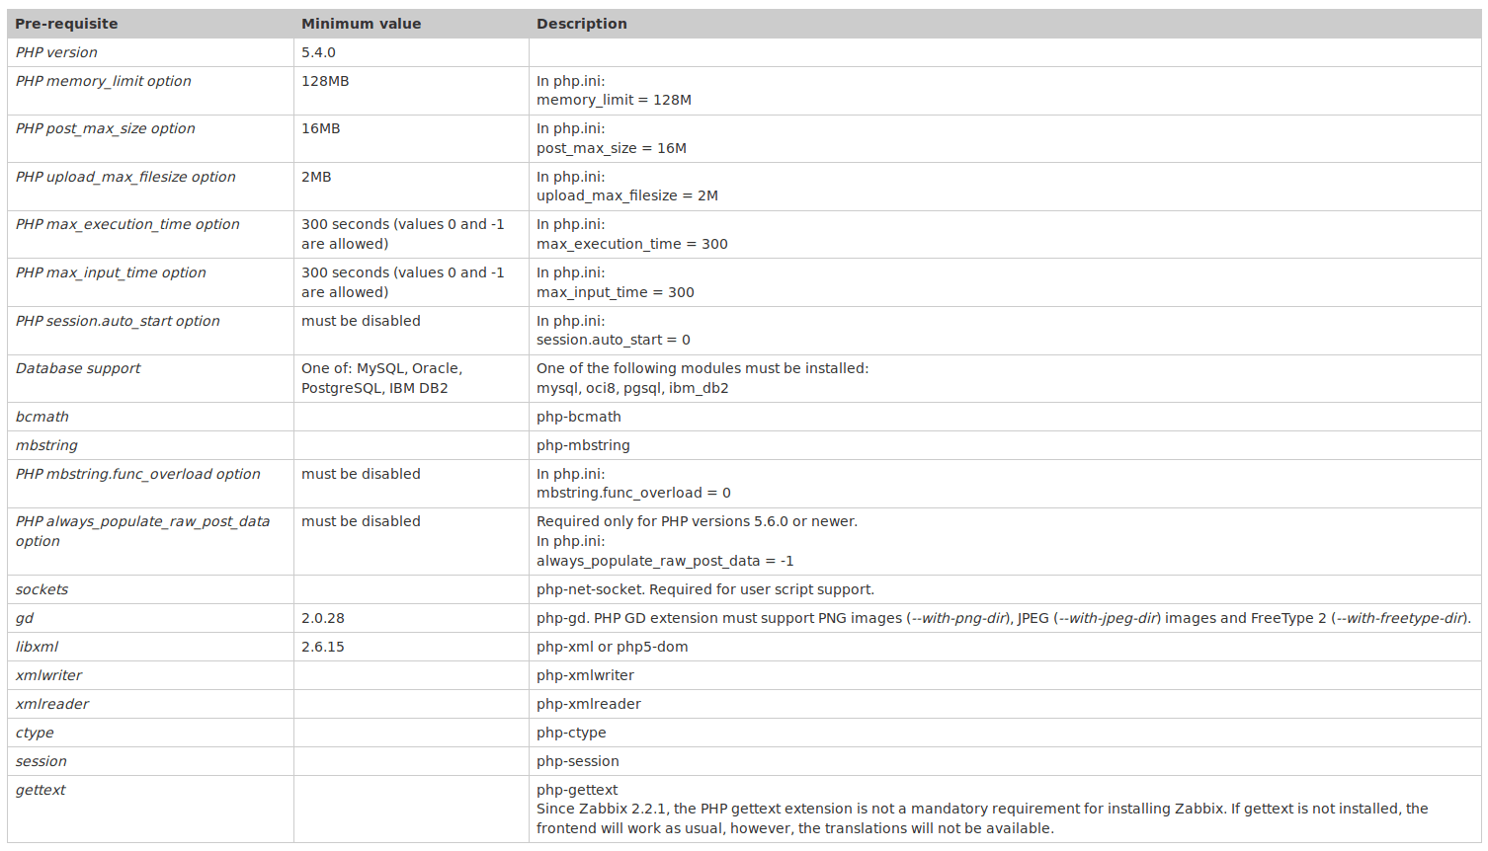This screenshot has width=1488, height=851.
Task: Select the PHP session.auto_start option label
Action: click(118, 321)
